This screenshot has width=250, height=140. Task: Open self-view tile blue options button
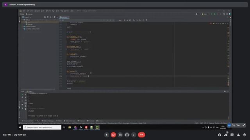[229, 125]
